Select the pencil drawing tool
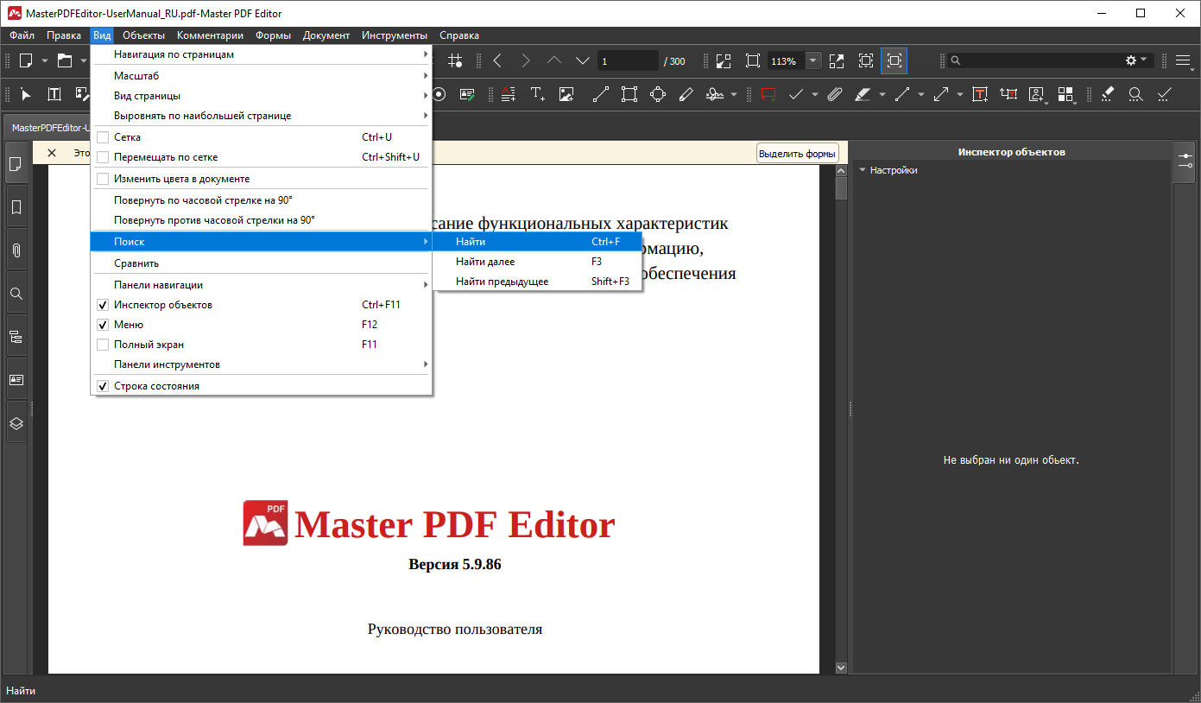This screenshot has width=1201, height=703. [x=686, y=94]
